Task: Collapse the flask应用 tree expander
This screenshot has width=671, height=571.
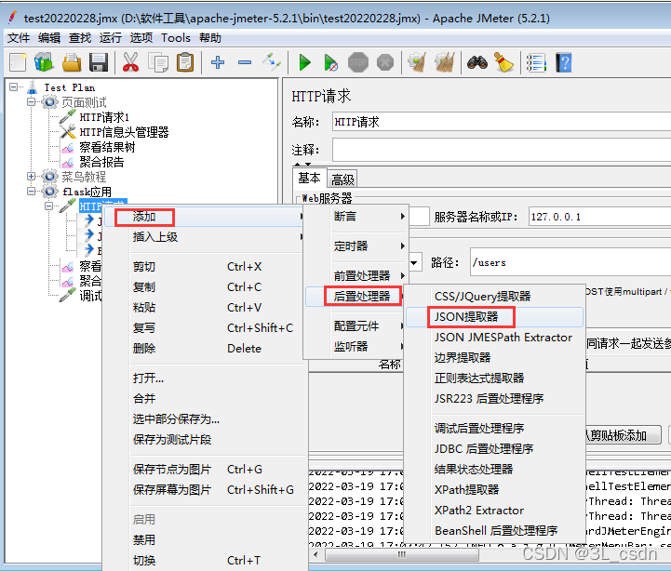Action: point(32,192)
